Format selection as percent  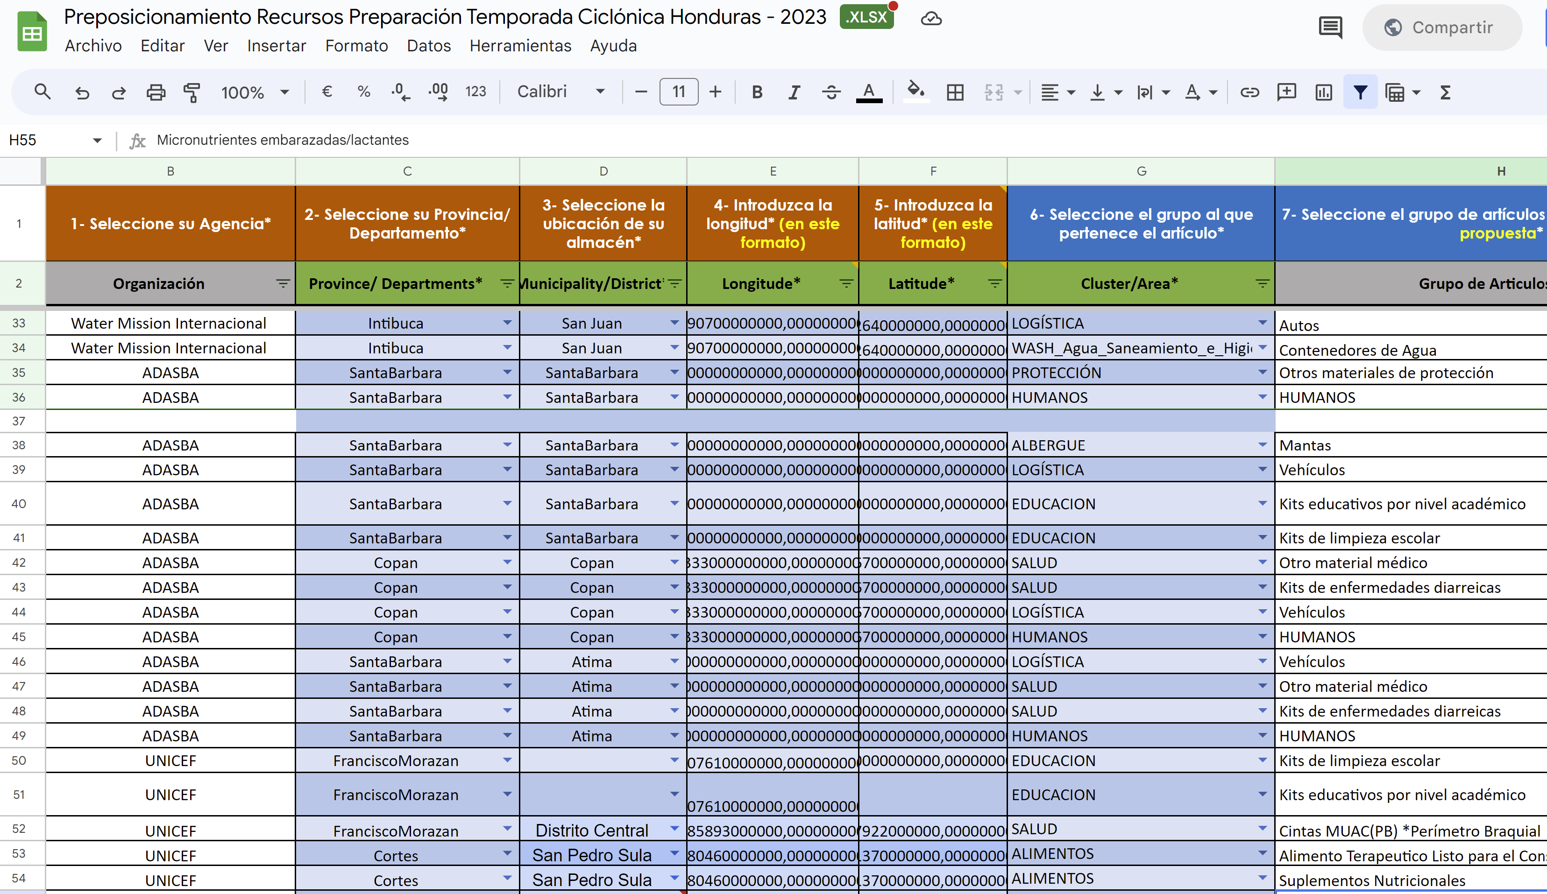click(364, 92)
